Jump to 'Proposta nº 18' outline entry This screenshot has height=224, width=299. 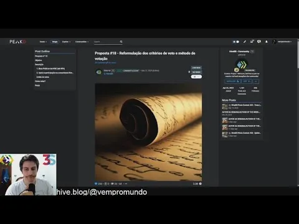41,56
